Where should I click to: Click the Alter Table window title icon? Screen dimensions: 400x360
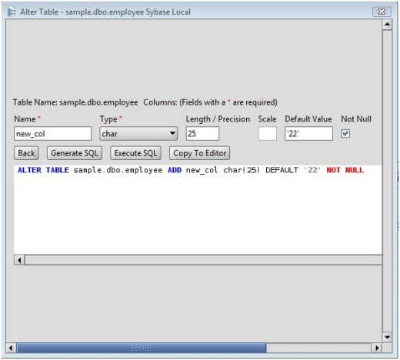(12, 12)
